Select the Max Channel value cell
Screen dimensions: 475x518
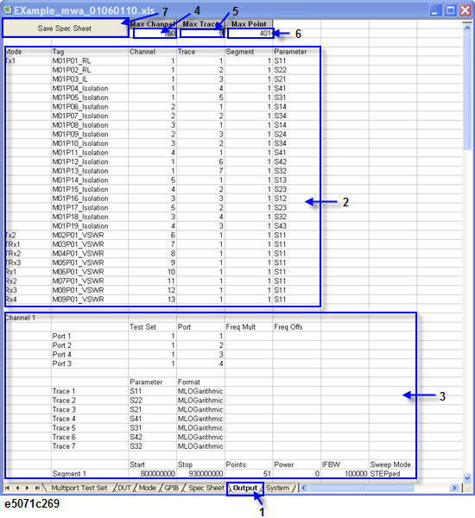click(x=155, y=34)
